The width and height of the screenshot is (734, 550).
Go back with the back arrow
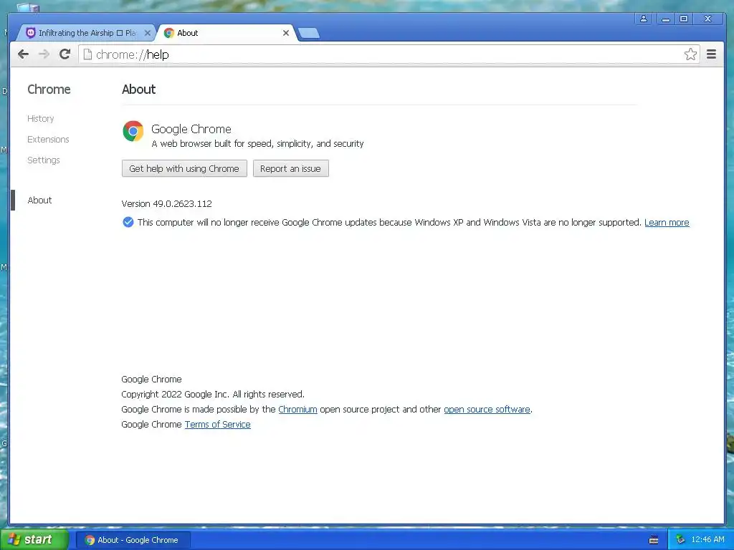point(24,54)
